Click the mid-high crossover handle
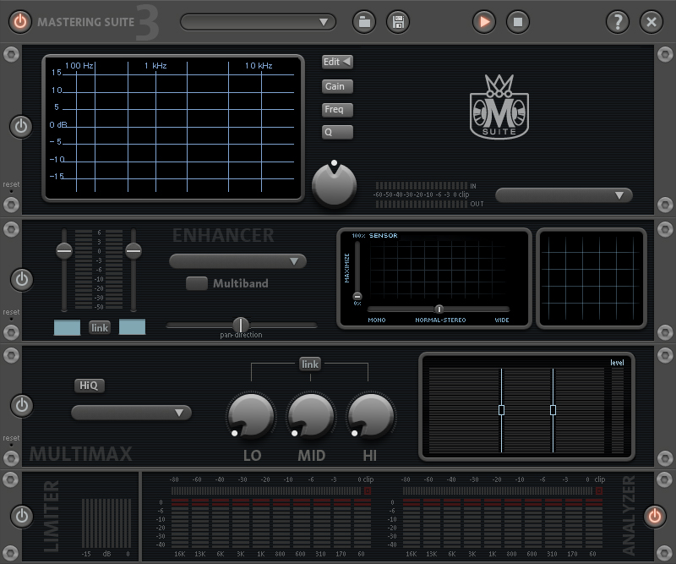Image resolution: width=676 pixels, height=564 pixels. tap(553, 410)
